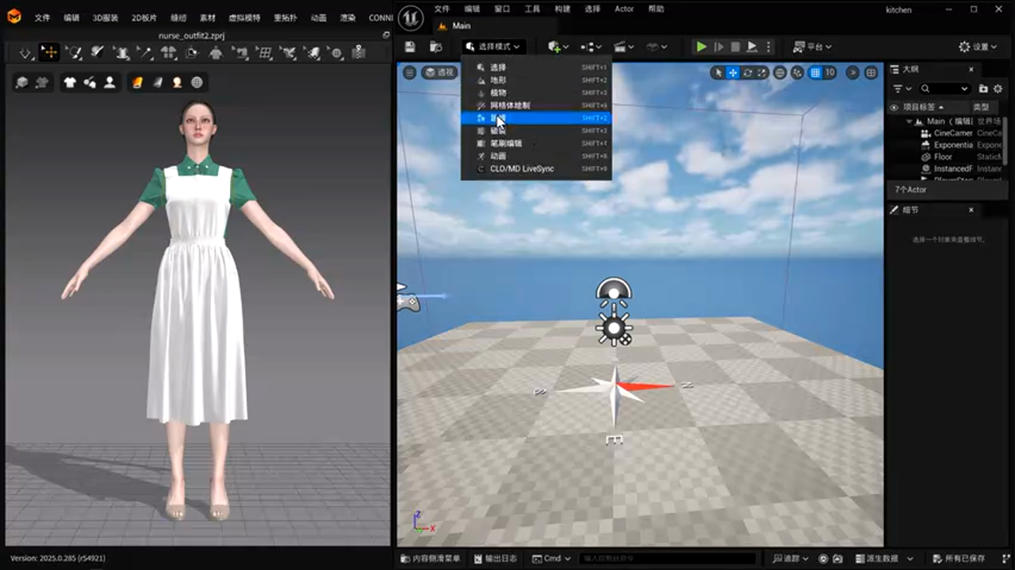This screenshot has width=1015, height=570.
Task: Open the outliner filter funnel icon
Action: click(898, 89)
